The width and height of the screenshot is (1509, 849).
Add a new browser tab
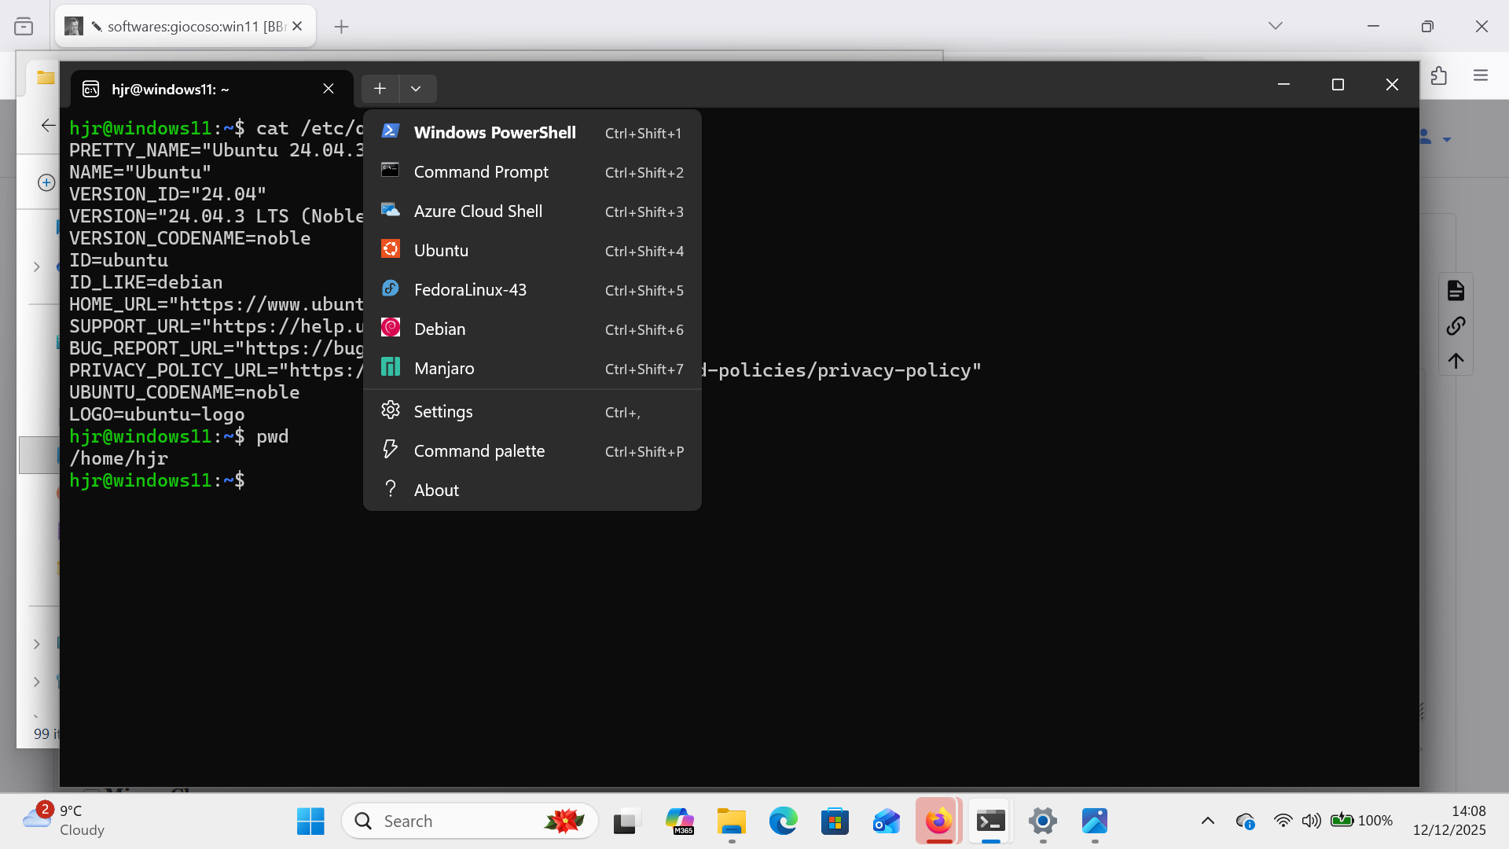pos(341,27)
